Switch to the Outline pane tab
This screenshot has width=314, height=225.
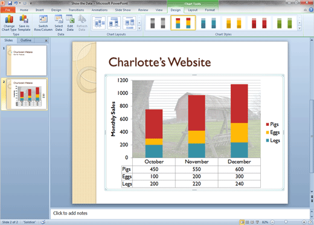26,41
